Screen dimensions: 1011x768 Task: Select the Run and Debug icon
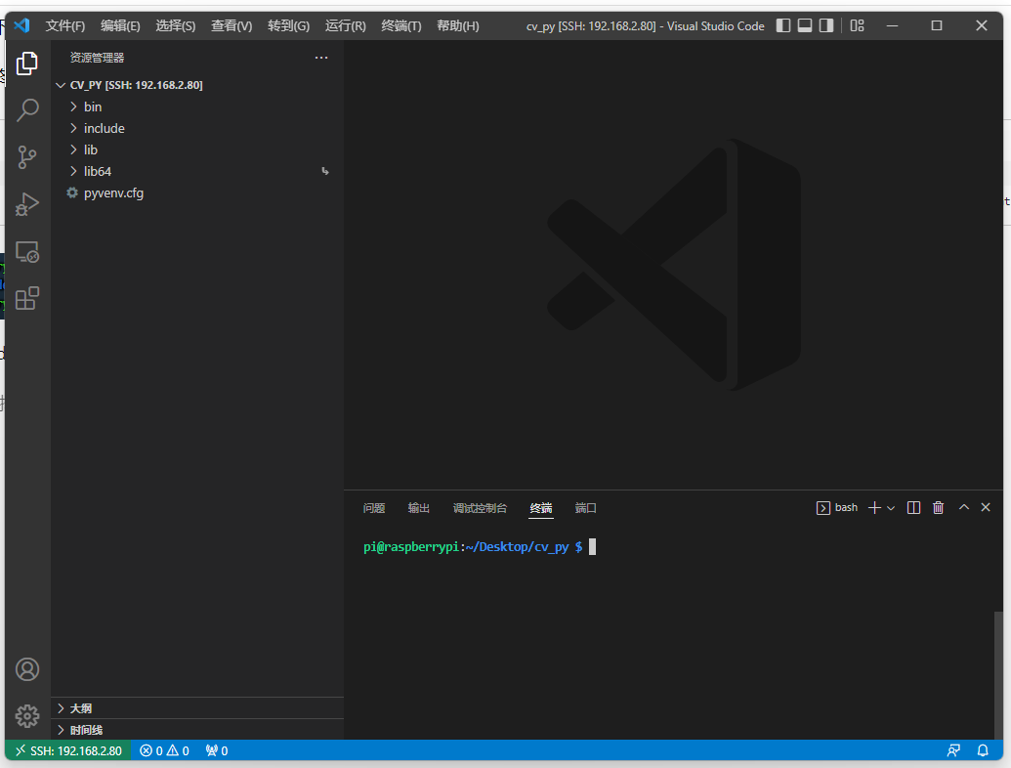click(x=26, y=204)
